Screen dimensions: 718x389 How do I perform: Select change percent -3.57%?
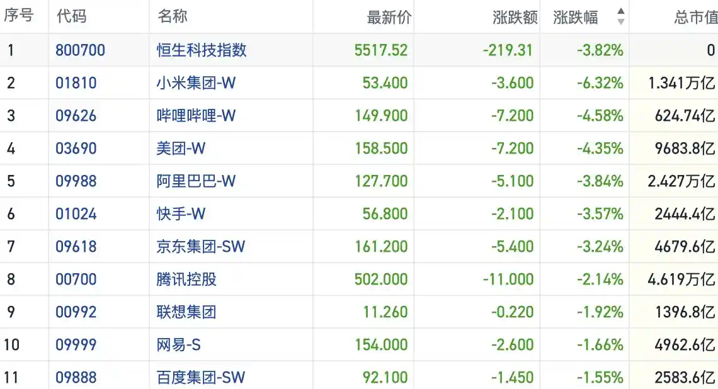click(600, 214)
